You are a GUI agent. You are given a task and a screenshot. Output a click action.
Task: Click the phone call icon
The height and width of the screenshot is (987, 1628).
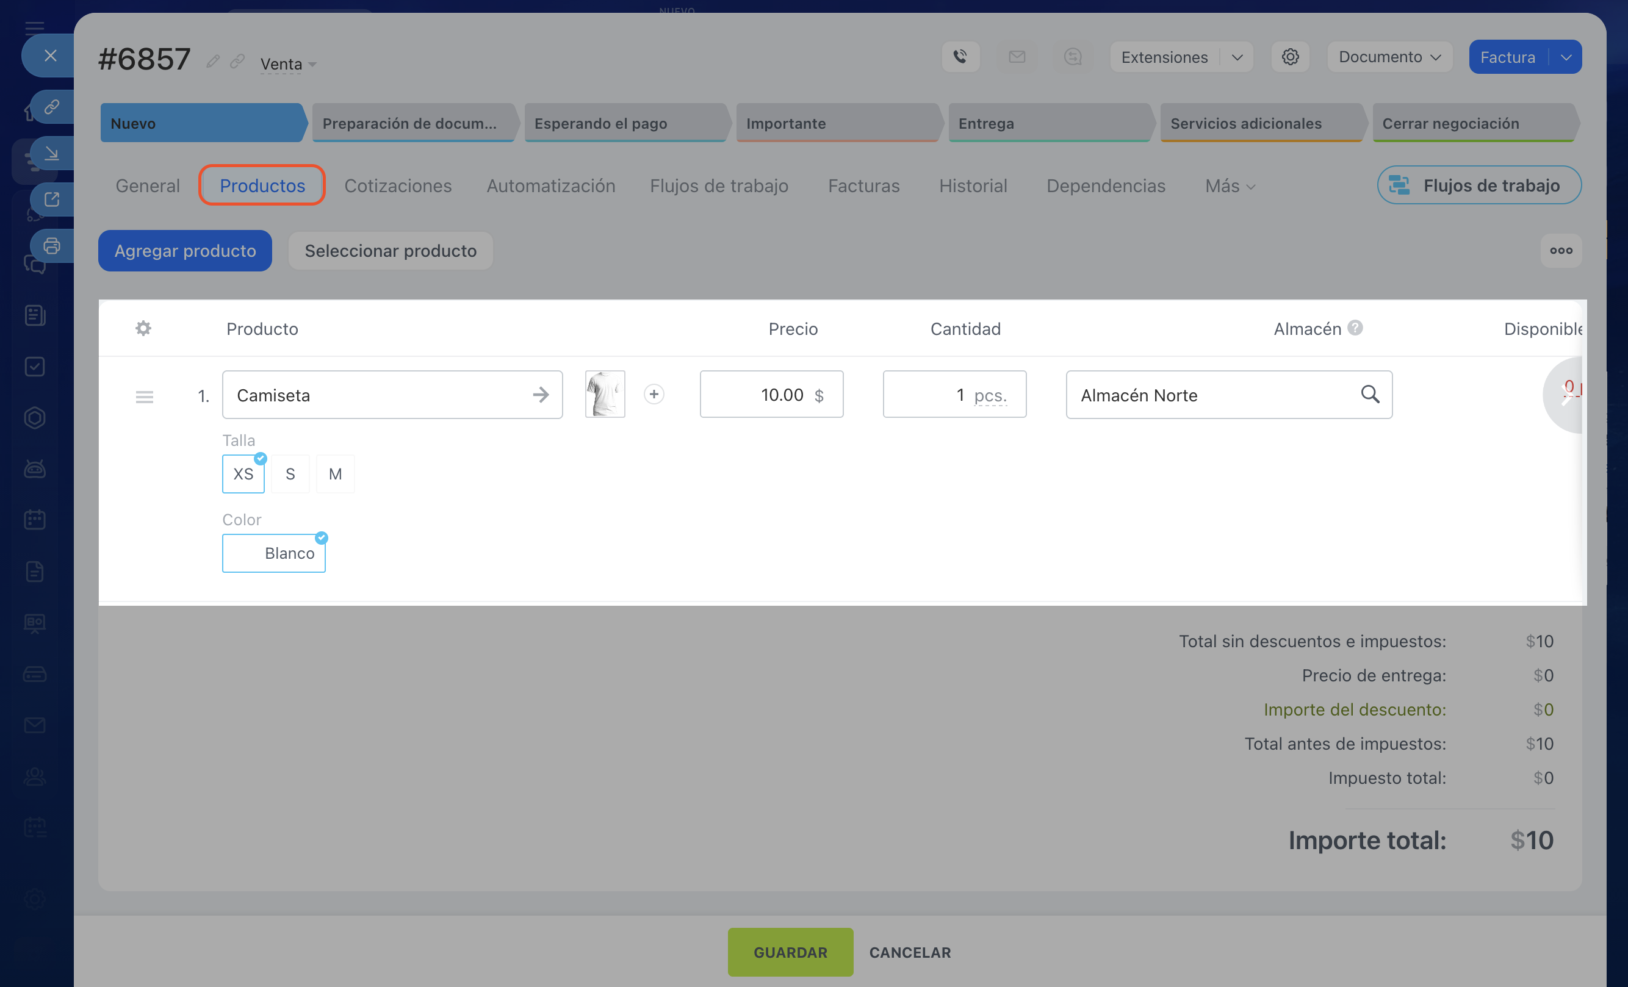(x=960, y=57)
